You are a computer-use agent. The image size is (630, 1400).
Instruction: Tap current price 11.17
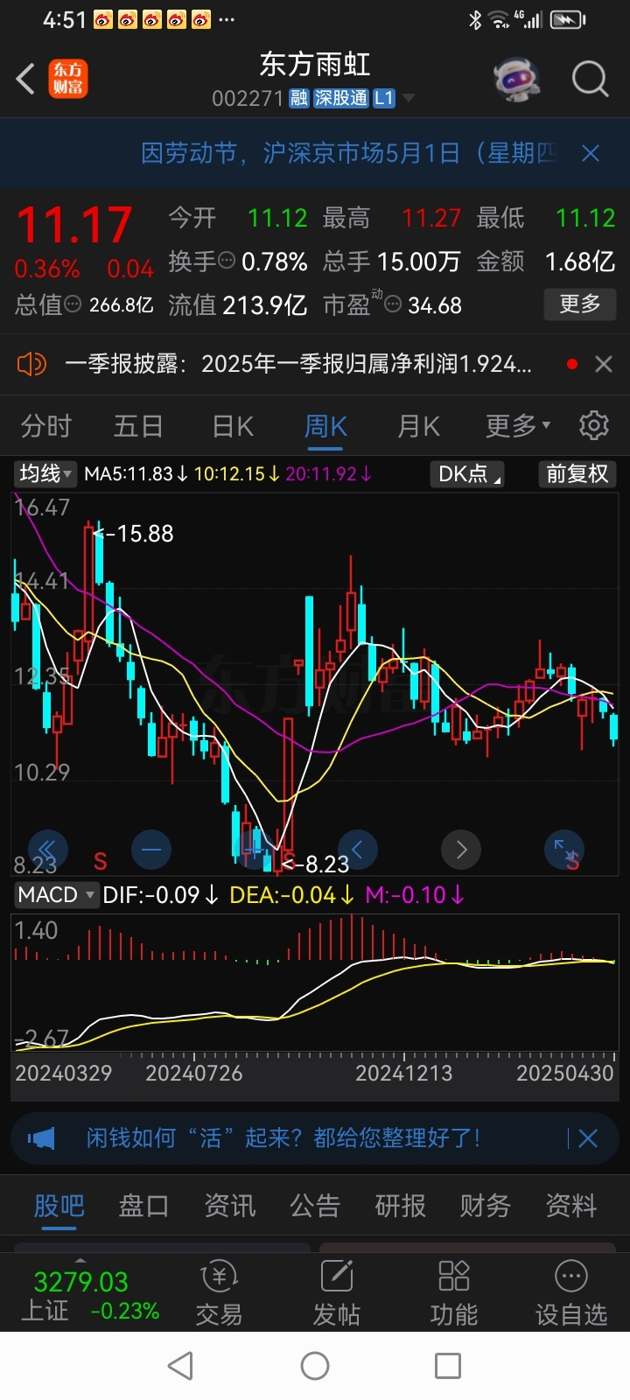pyautogui.click(x=74, y=225)
